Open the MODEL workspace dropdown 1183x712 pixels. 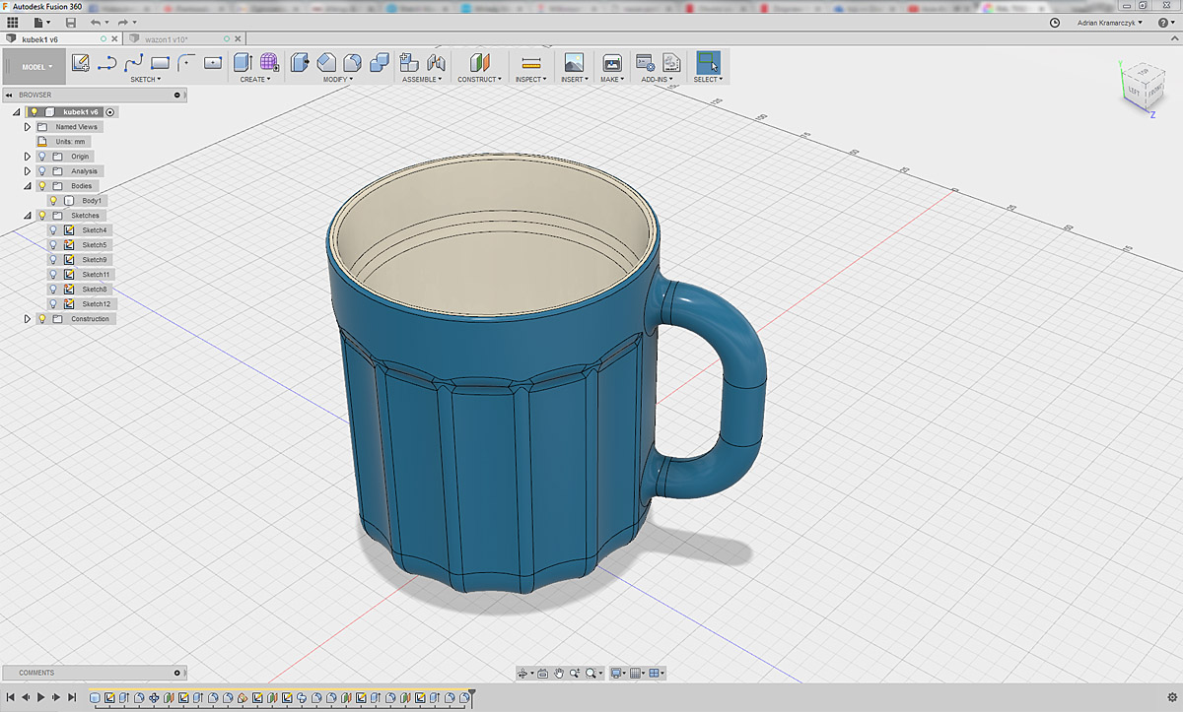pos(37,67)
